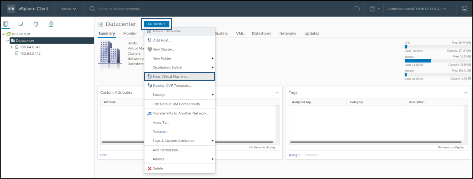The image size is (473, 179).
Task: Click Edit link under Custom Attributes
Action: tap(105, 155)
